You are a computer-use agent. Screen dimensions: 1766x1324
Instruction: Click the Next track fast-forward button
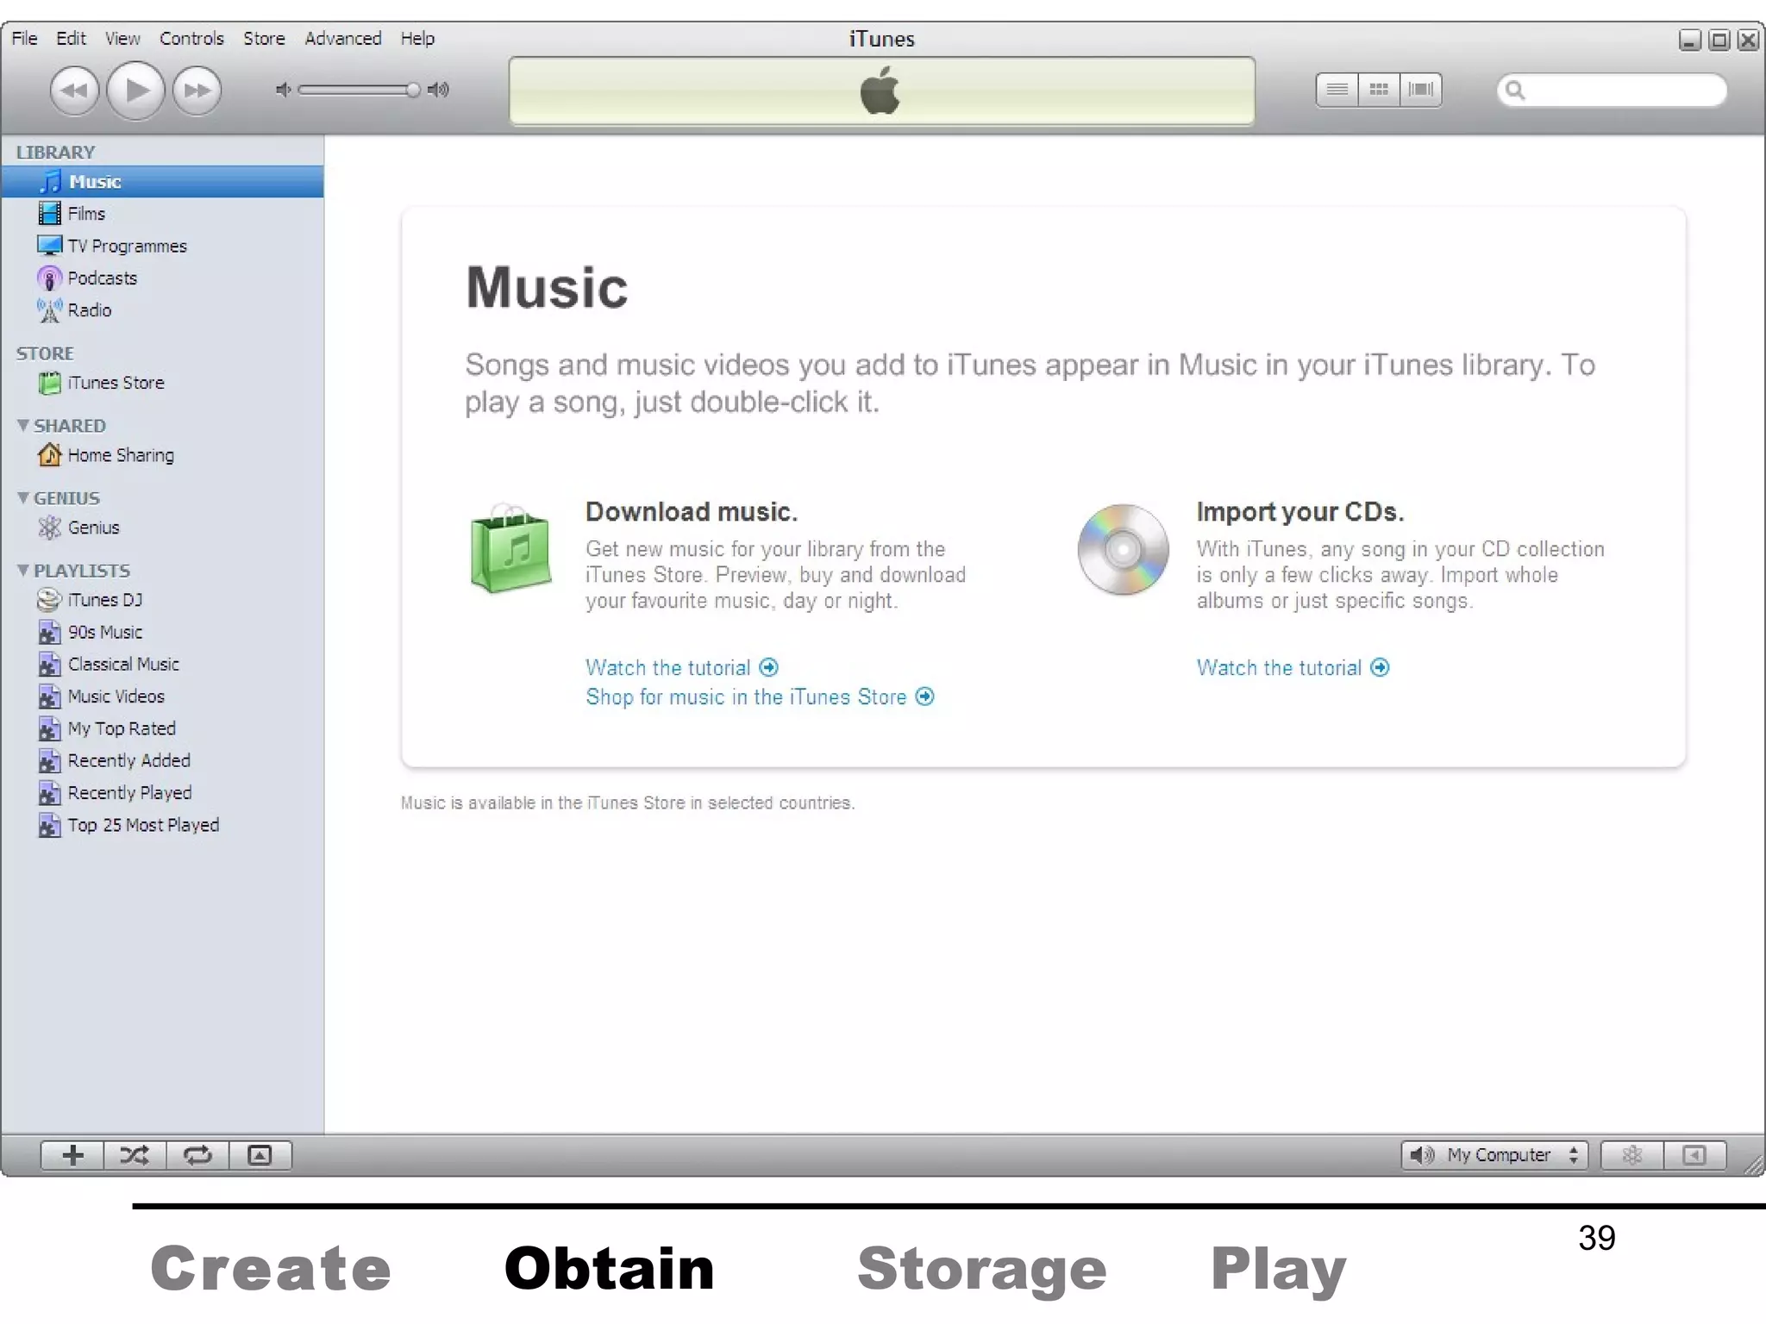click(x=197, y=90)
